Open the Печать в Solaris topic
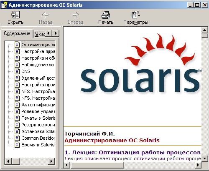This screenshot has width=209, height=171. pyautogui.click(x=38, y=118)
